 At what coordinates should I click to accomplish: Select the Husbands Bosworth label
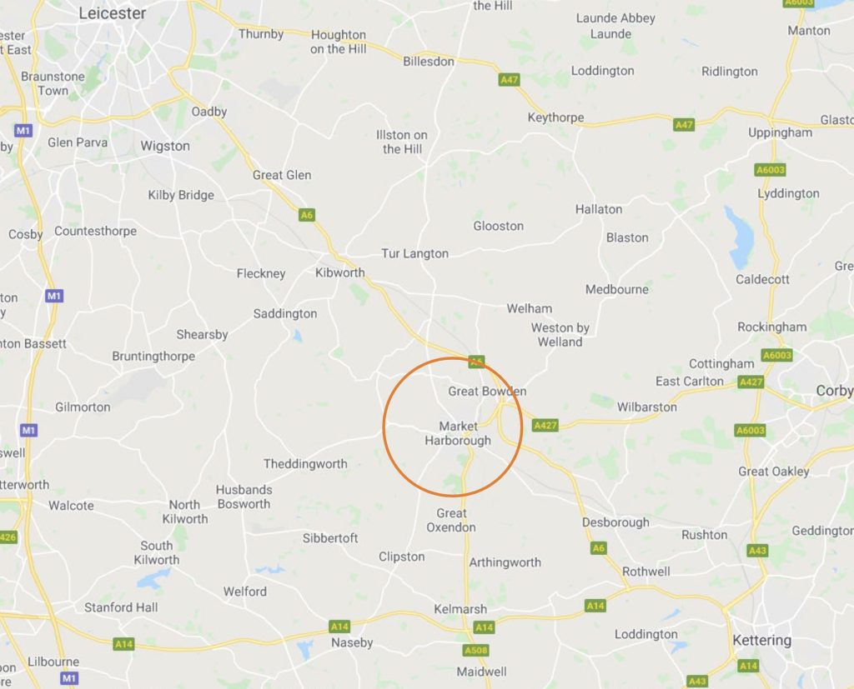(x=244, y=497)
